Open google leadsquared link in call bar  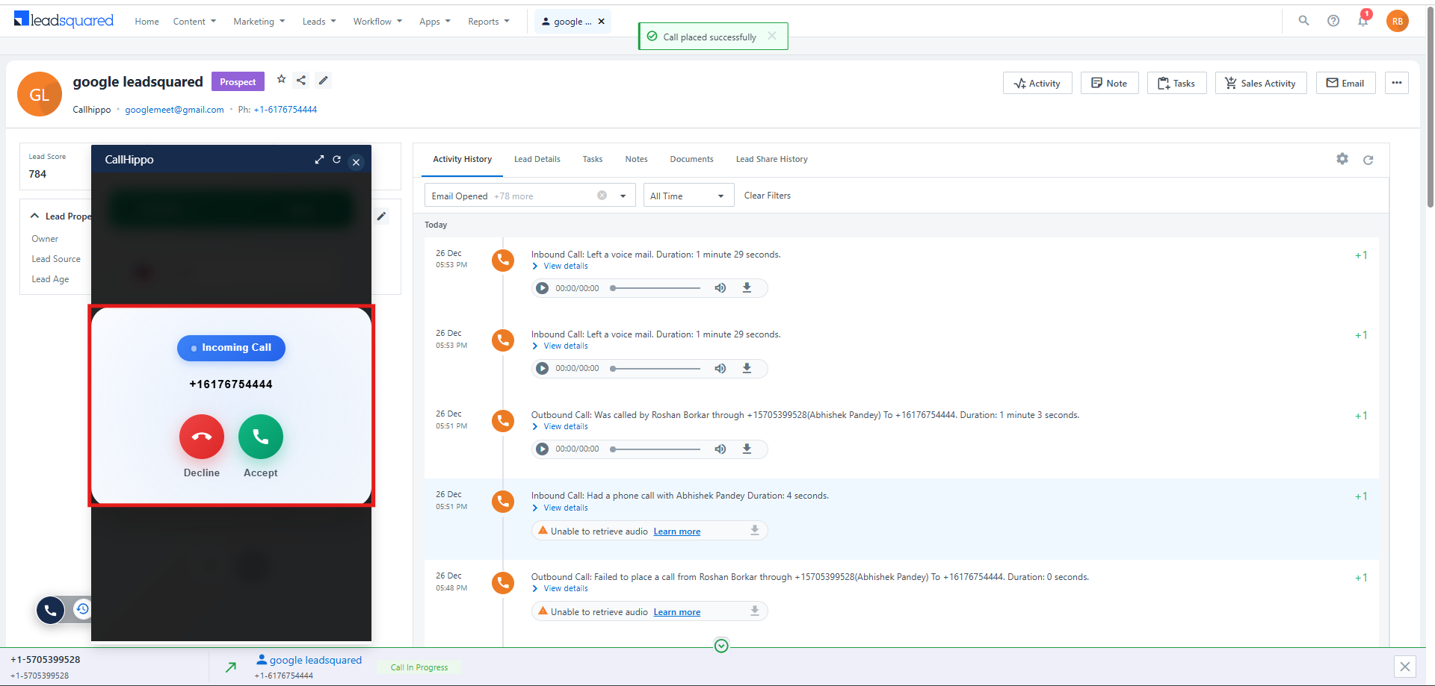tap(315, 660)
